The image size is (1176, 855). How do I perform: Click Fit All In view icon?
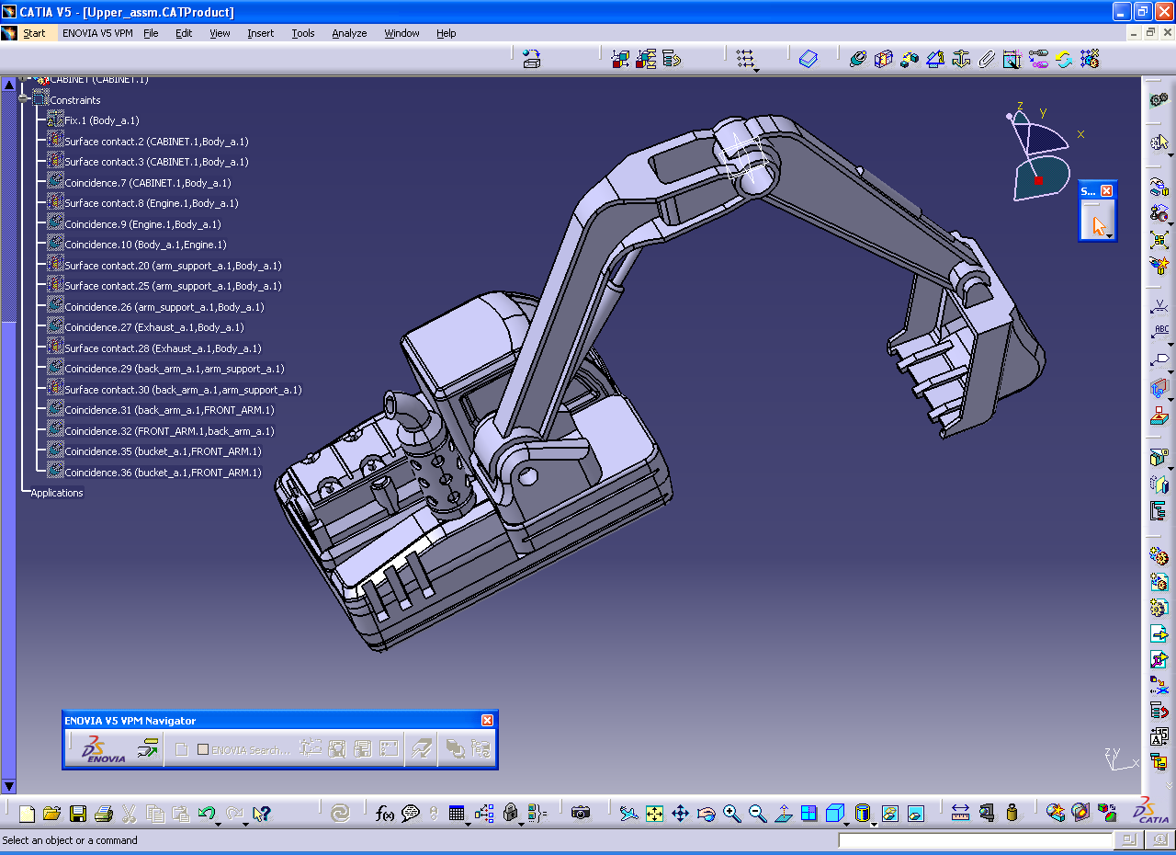654,813
